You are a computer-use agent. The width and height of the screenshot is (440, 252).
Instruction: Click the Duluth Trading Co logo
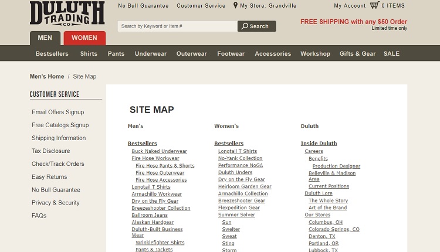point(67,13)
